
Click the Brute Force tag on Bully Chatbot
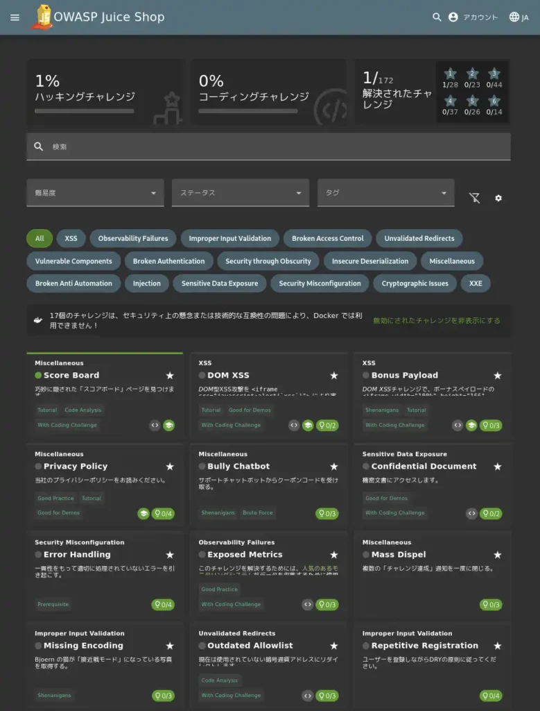coord(258,513)
